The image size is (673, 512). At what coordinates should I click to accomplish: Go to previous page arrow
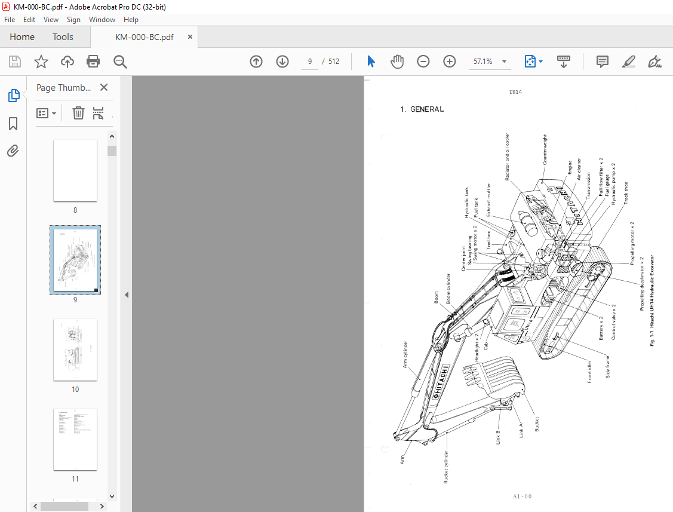coord(256,62)
